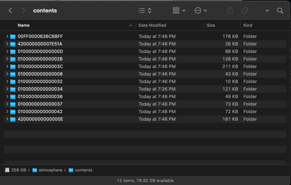Toggle the Name sort direction arrow

[131, 26]
